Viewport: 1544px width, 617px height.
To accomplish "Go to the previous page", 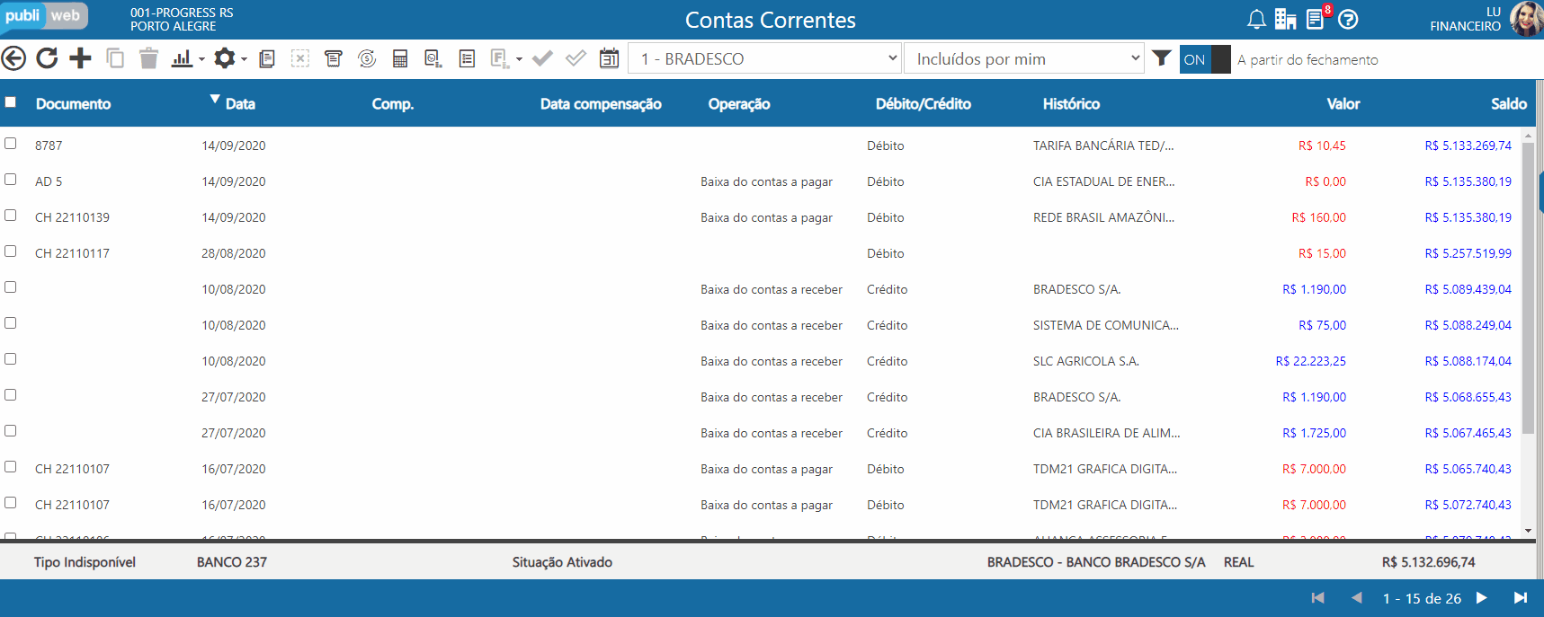I will pyautogui.click(x=1357, y=598).
